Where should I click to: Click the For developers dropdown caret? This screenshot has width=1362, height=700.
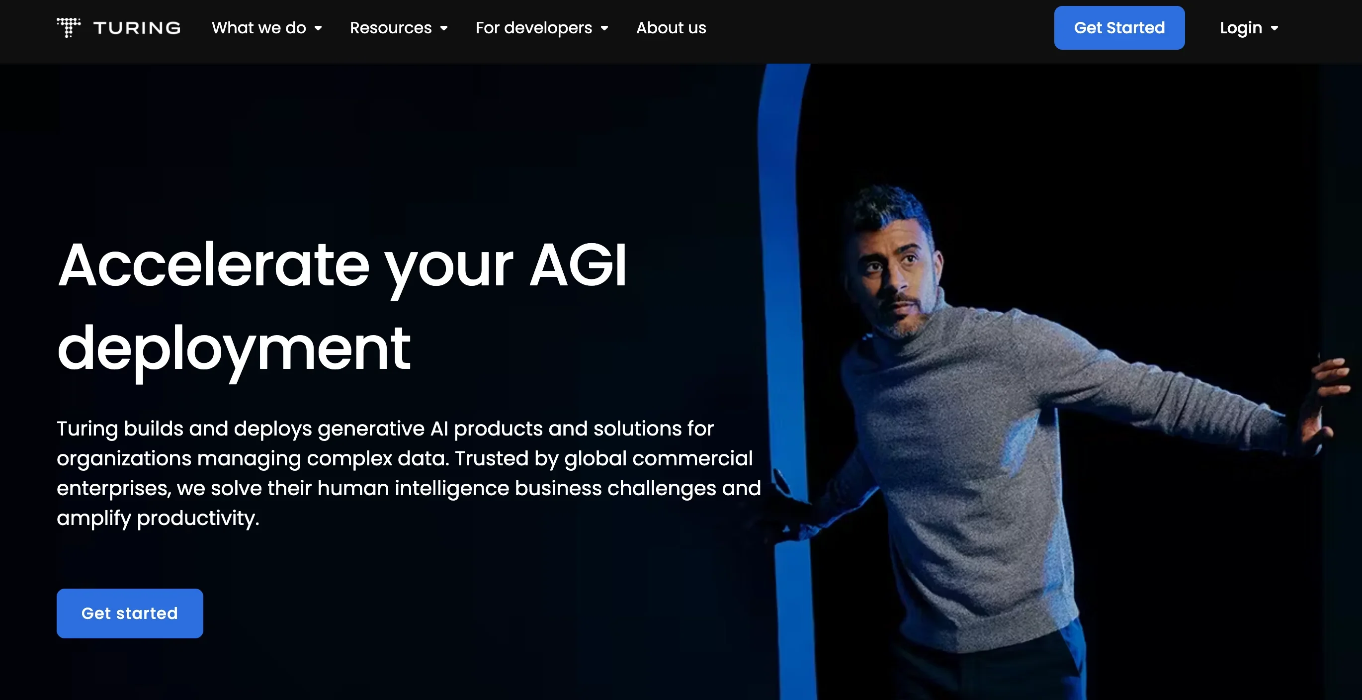pos(604,28)
